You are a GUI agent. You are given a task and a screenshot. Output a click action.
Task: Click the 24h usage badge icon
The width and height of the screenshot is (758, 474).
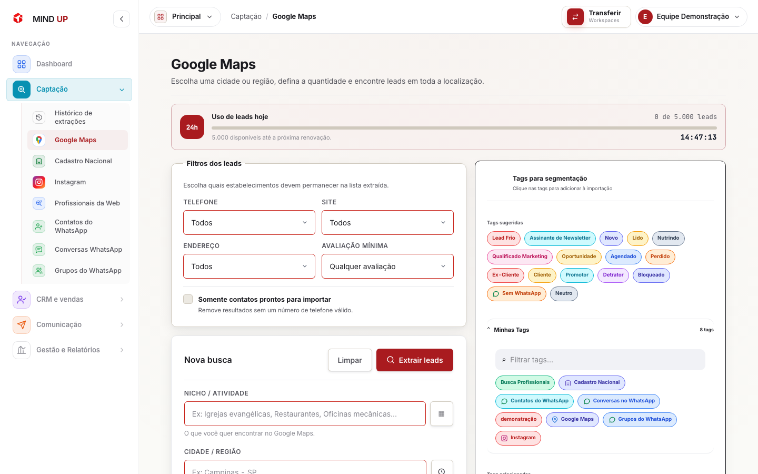pos(192,127)
